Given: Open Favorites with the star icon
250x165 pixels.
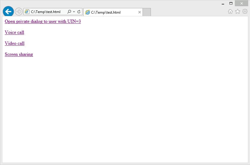Looking at the screenshot, I should (x=237, y=12).
